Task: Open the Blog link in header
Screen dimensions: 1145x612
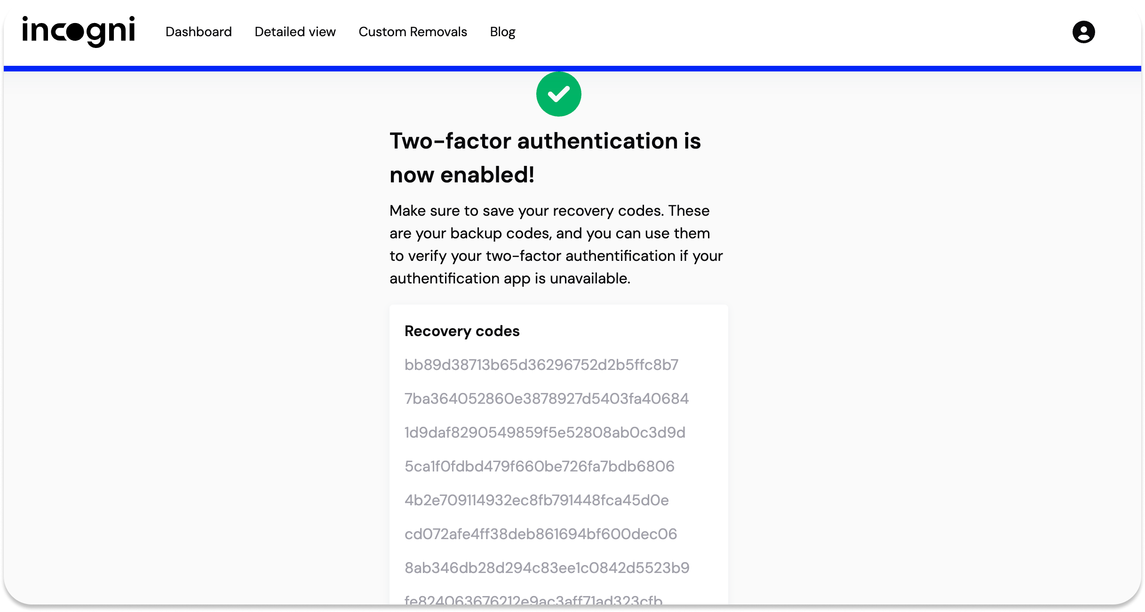Action: pyautogui.click(x=502, y=32)
